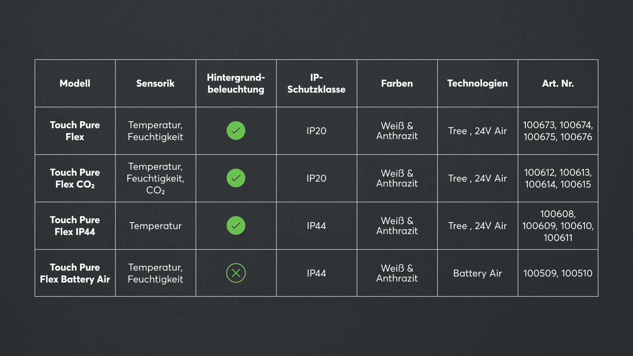Select the Temperatur, Feuchtigkeit, CO₂ sensor cell
633x356 pixels.
click(155, 178)
